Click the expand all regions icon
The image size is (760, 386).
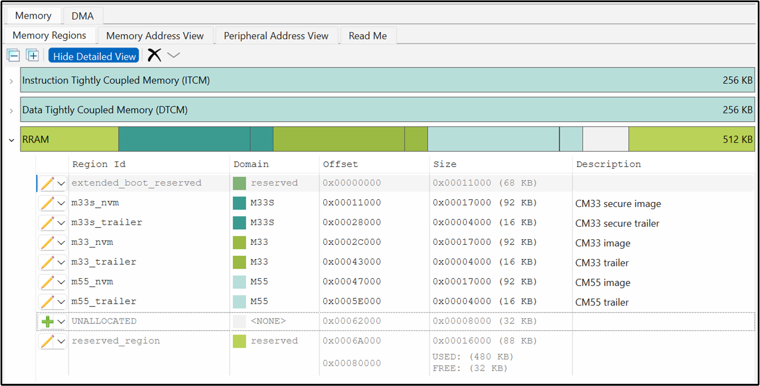point(32,55)
